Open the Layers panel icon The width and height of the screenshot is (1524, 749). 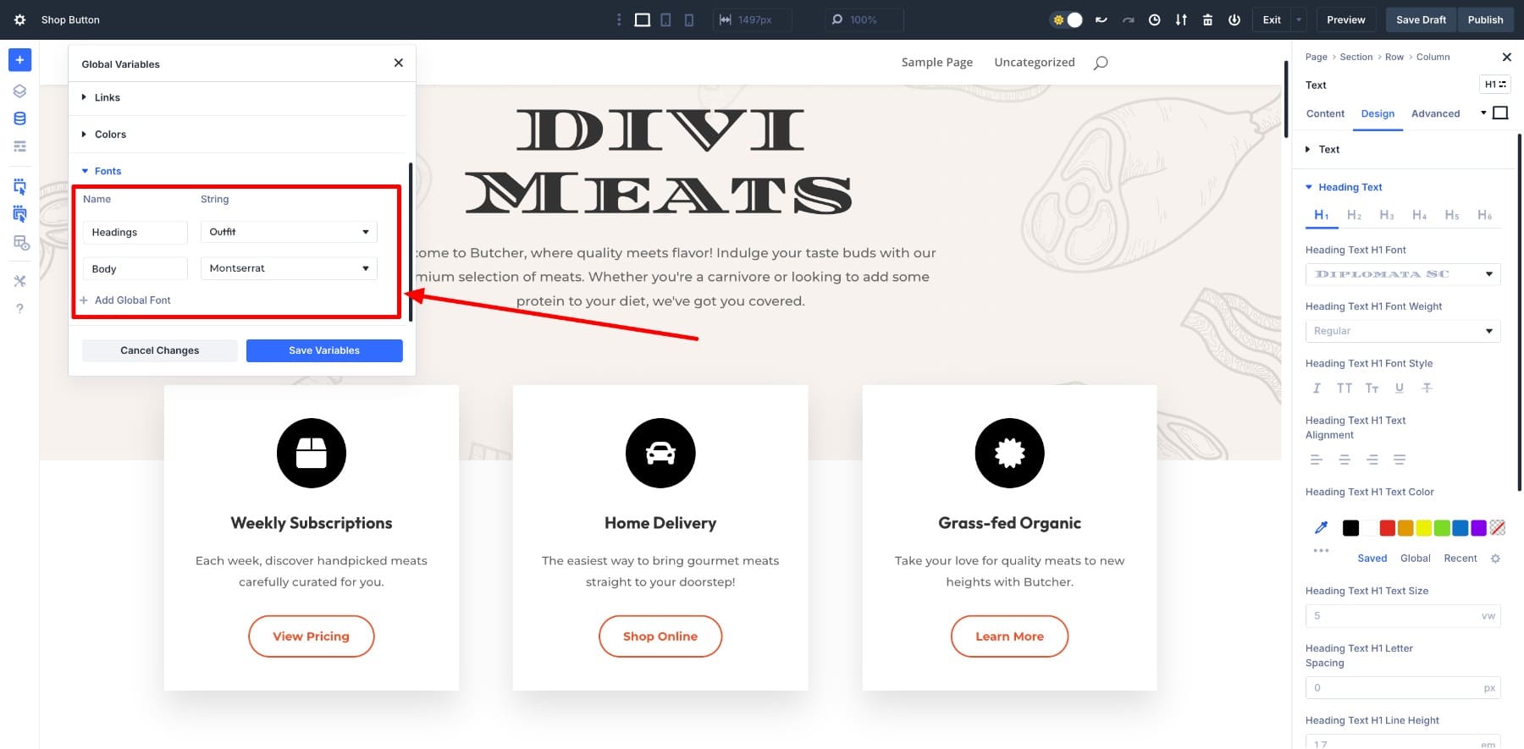click(x=19, y=91)
